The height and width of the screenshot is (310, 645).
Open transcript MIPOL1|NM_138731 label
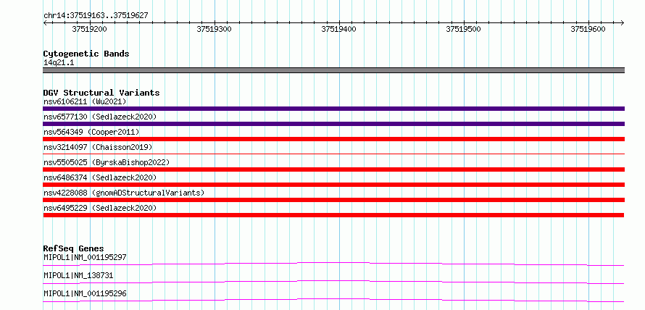pos(78,275)
